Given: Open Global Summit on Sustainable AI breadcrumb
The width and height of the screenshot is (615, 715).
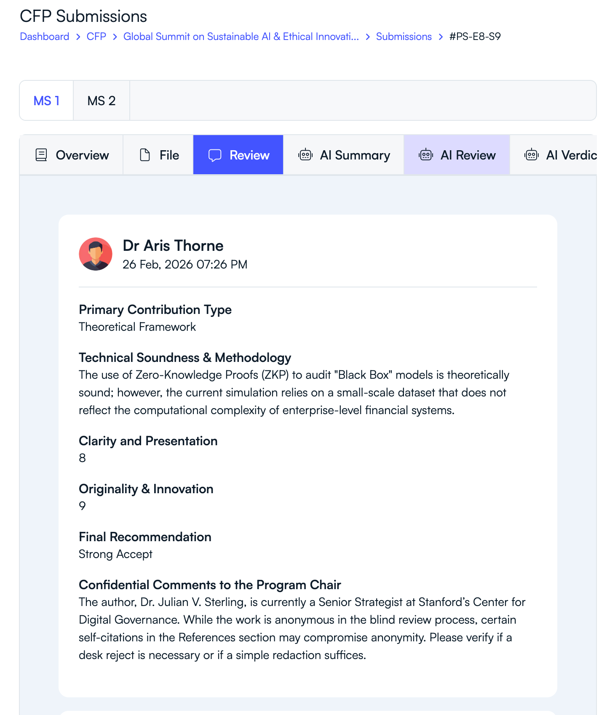Looking at the screenshot, I should [241, 37].
